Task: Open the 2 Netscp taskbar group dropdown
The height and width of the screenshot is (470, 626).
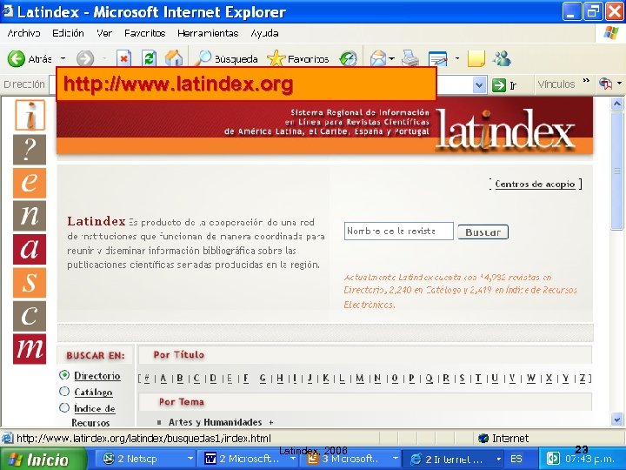Action: tap(190, 459)
